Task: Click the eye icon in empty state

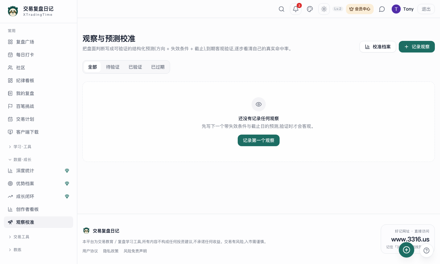Action: pos(259,104)
